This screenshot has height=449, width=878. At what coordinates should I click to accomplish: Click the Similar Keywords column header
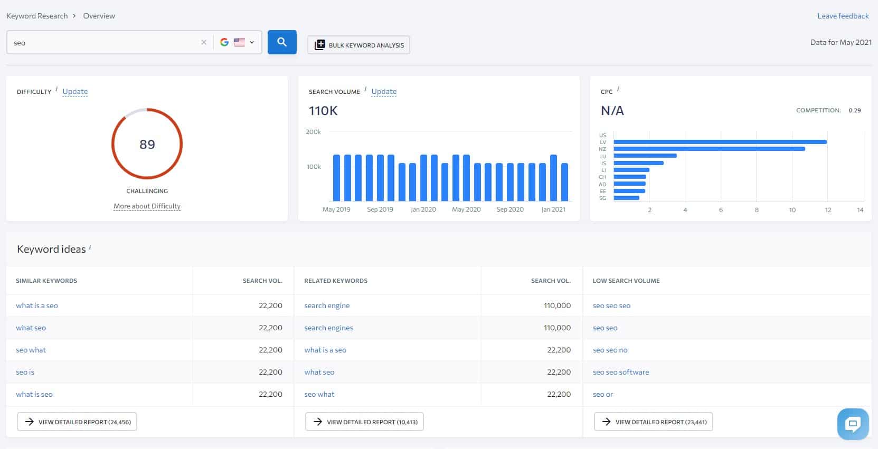(46, 281)
